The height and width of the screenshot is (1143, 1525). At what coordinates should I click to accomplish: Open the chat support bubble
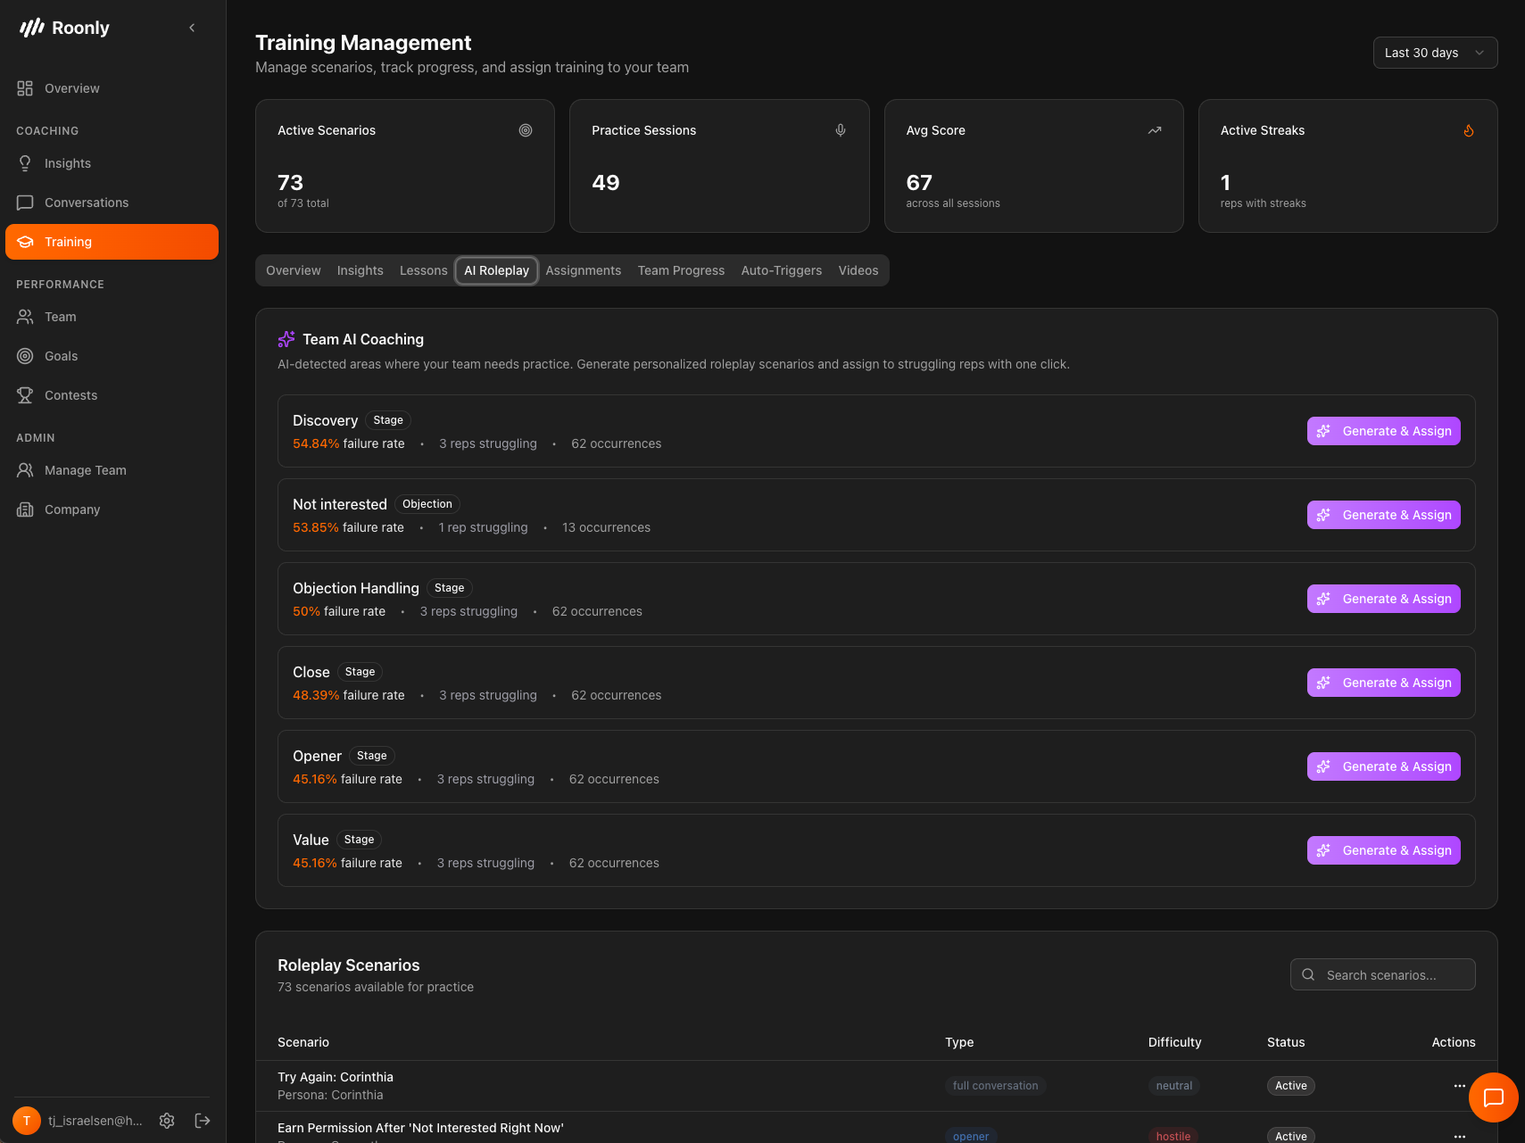1493,1097
